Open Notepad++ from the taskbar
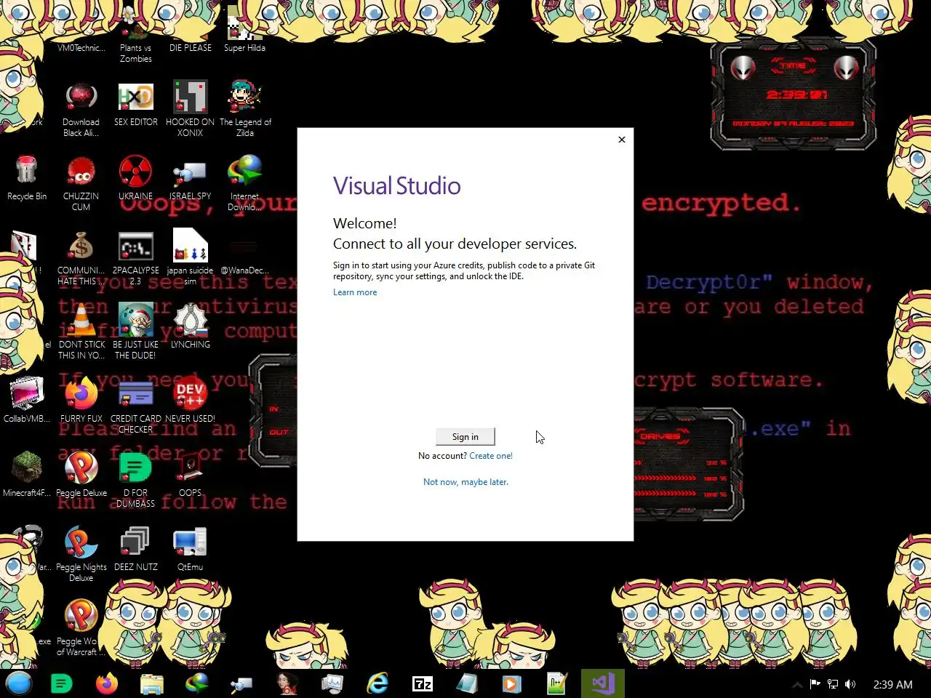The image size is (931, 698). [x=557, y=683]
